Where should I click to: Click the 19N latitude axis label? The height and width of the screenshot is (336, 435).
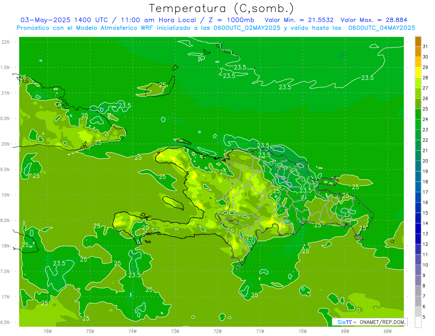coord(5,195)
